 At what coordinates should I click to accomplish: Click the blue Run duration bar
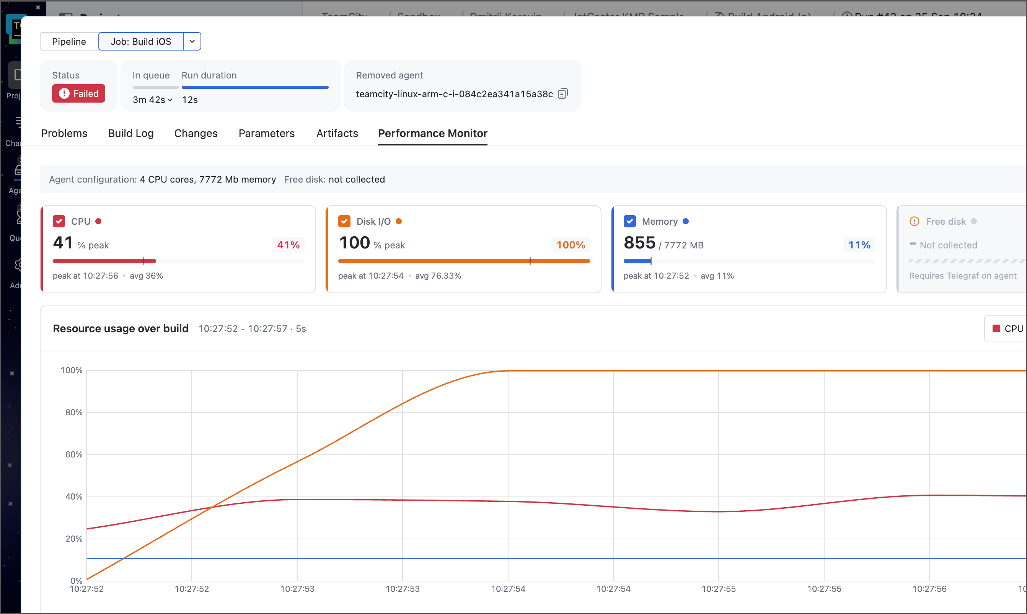pyautogui.click(x=255, y=87)
